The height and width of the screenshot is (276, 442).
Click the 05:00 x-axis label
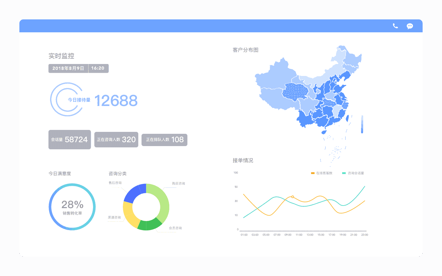click(266, 235)
